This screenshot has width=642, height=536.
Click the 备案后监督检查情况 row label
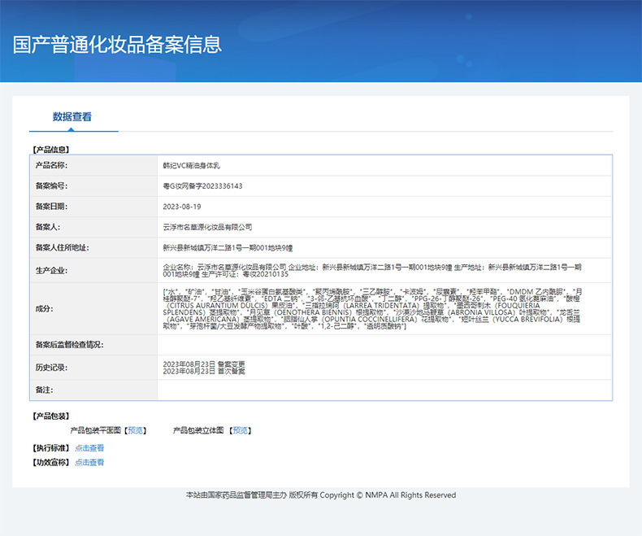click(x=69, y=345)
